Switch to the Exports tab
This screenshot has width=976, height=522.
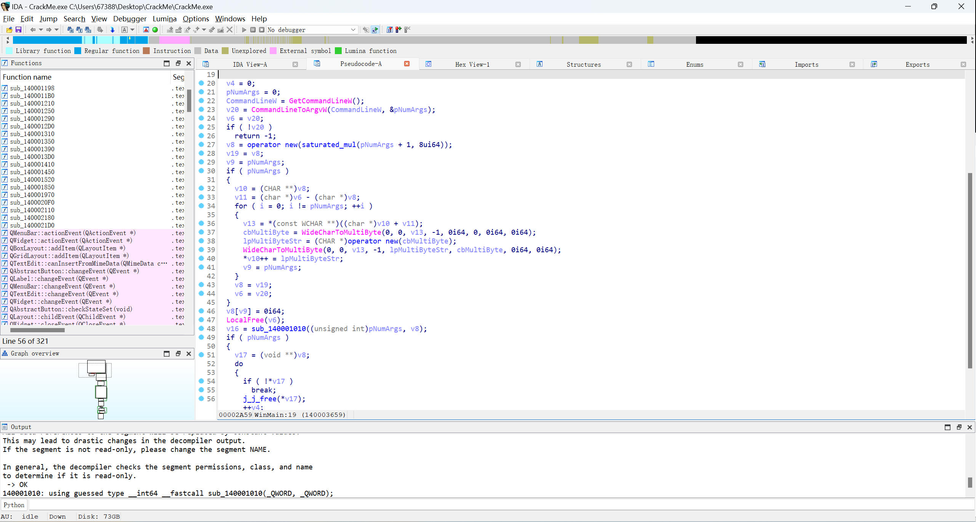[x=918, y=64]
